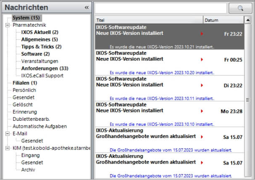255x180 pixels.
Task: Select the Fr 23:22 date cell
Action: [233, 34]
